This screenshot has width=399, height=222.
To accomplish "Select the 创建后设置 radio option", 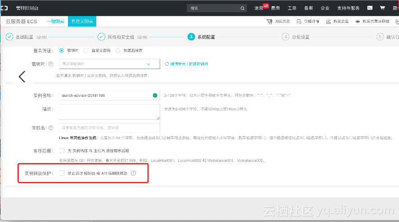I will click(118, 51).
